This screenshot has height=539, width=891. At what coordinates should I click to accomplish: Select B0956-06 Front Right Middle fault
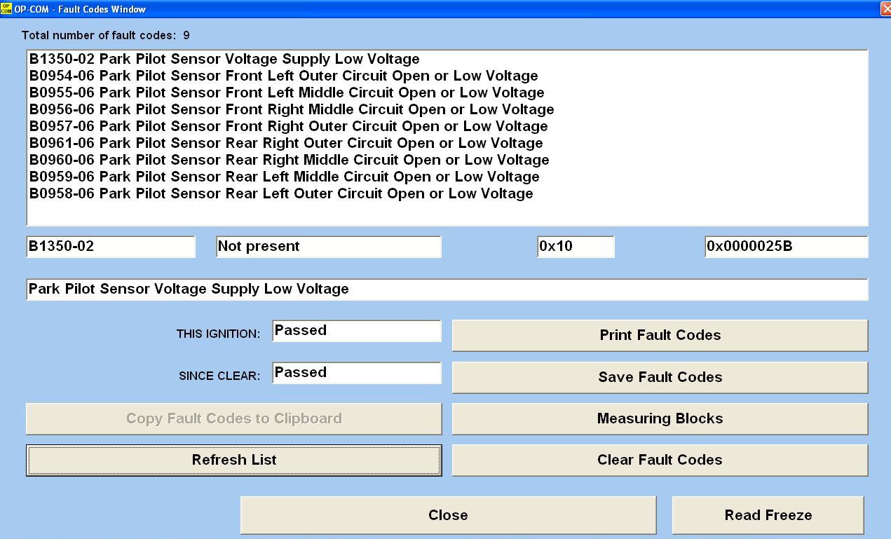click(291, 109)
